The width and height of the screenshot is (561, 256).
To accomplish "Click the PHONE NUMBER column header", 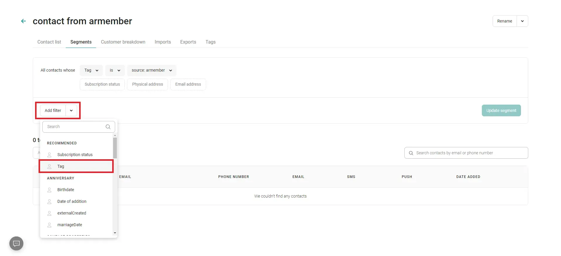I will point(233,177).
